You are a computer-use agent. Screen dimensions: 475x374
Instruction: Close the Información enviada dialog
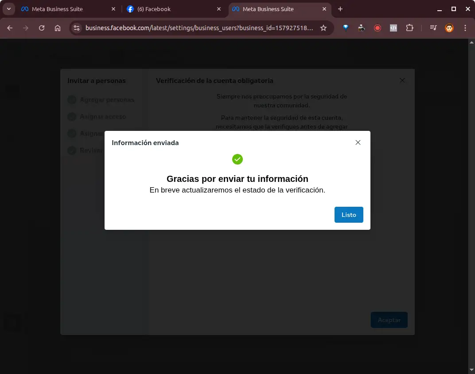pyautogui.click(x=358, y=142)
